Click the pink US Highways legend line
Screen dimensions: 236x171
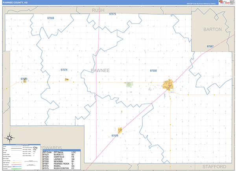(x=17, y=165)
